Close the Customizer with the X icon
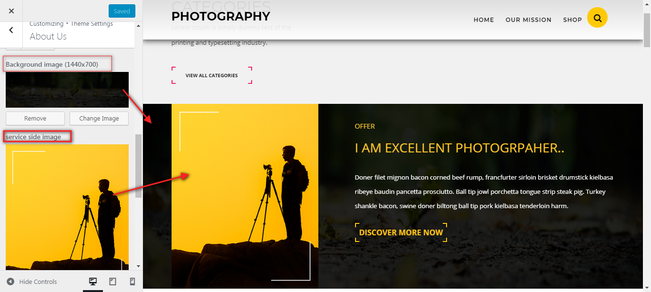 (x=11, y=11)
